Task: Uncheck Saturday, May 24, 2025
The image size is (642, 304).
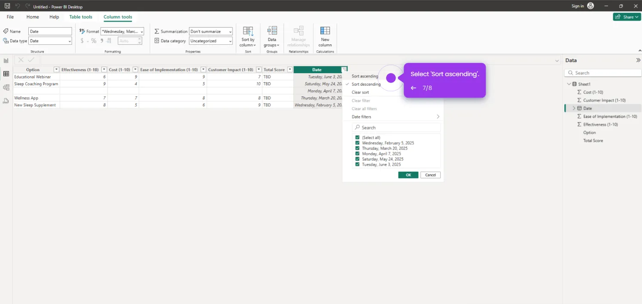Action: pyautogui.click(x=357, y=159)
